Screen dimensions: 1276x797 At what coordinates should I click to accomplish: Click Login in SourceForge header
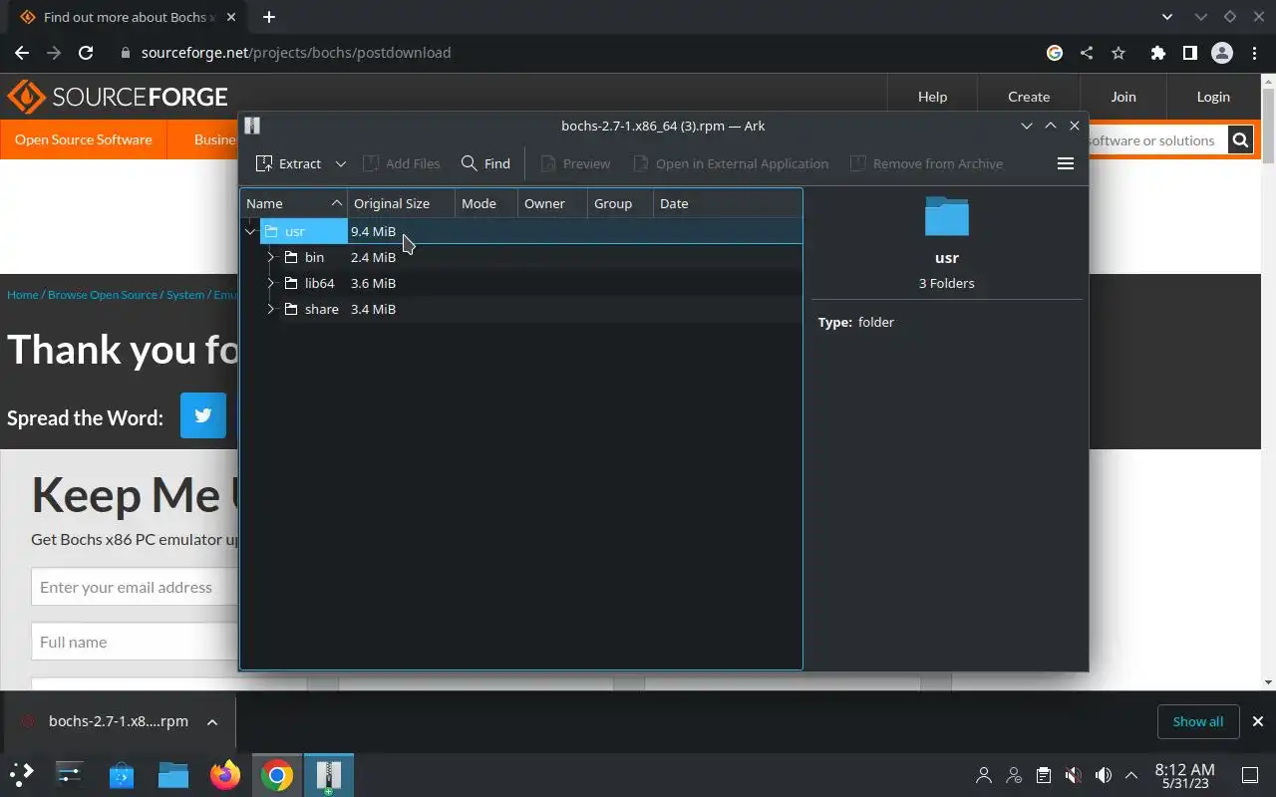1213,97
